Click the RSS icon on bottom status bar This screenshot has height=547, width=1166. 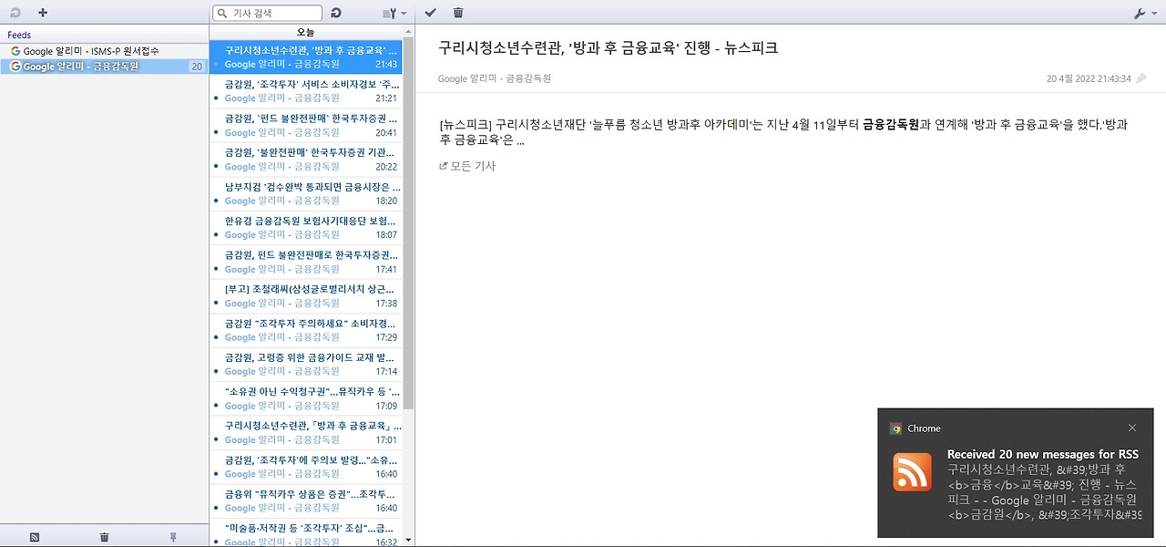click(35, 537)
